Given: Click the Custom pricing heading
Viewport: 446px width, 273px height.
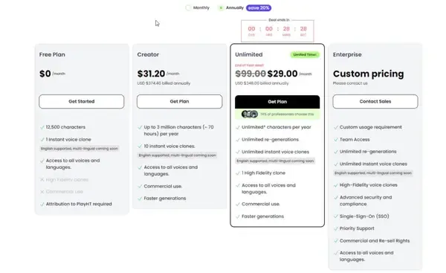Looking at the screenshot, I should (369, 74).
